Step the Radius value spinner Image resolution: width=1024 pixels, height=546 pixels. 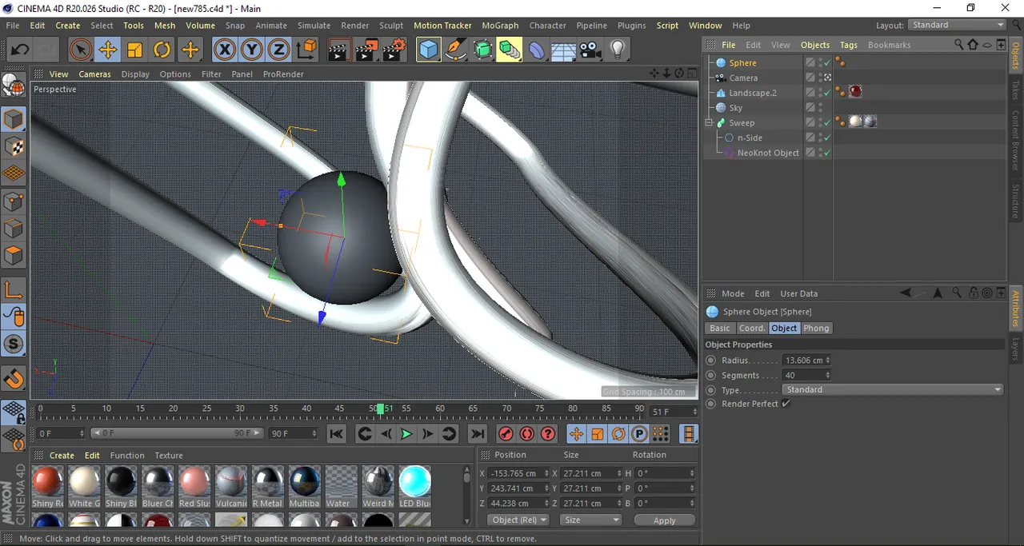827,361
